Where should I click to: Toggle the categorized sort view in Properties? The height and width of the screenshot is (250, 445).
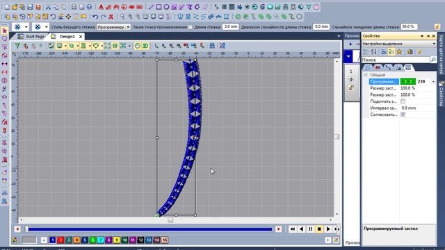(366, 51)
